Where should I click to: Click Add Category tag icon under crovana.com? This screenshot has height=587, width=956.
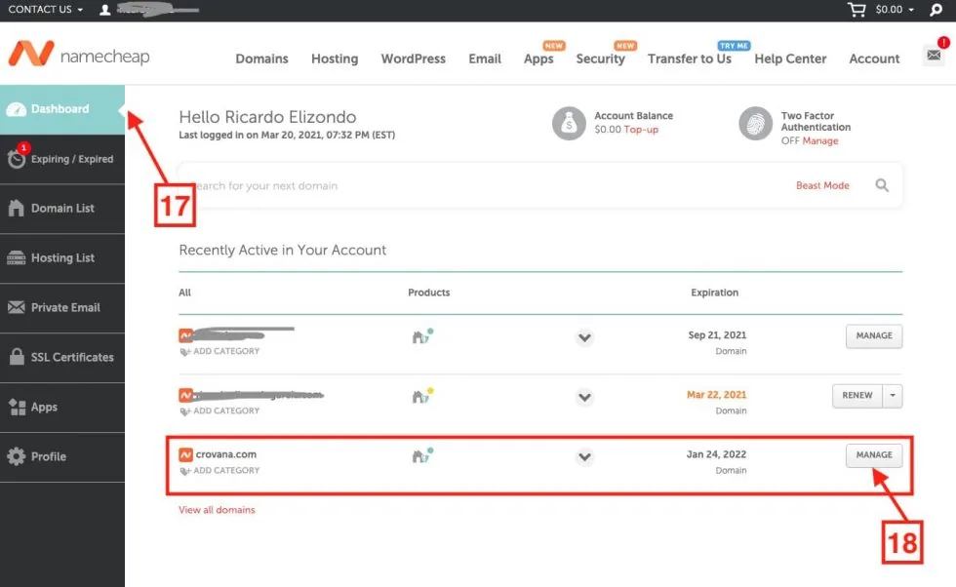tap(184, 471)
